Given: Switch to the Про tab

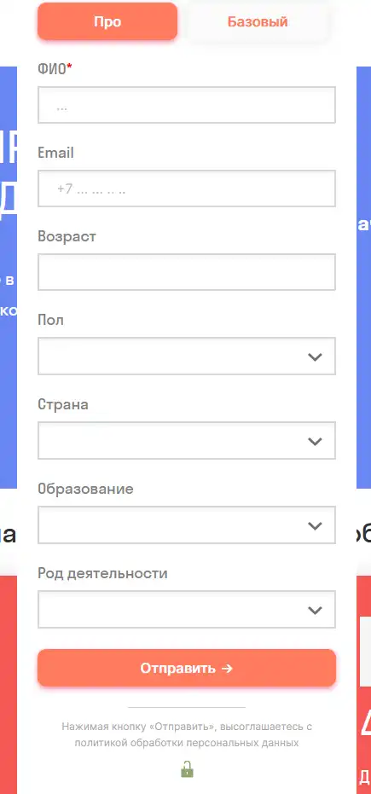Looking at the screenshot, I should click(107, 22).
